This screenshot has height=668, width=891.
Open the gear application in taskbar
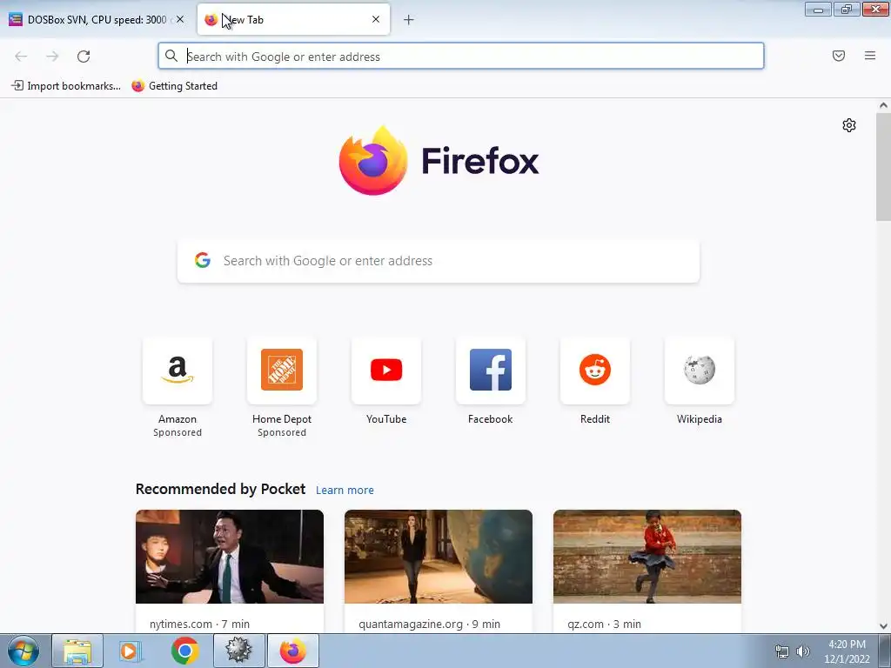[239, 651]
